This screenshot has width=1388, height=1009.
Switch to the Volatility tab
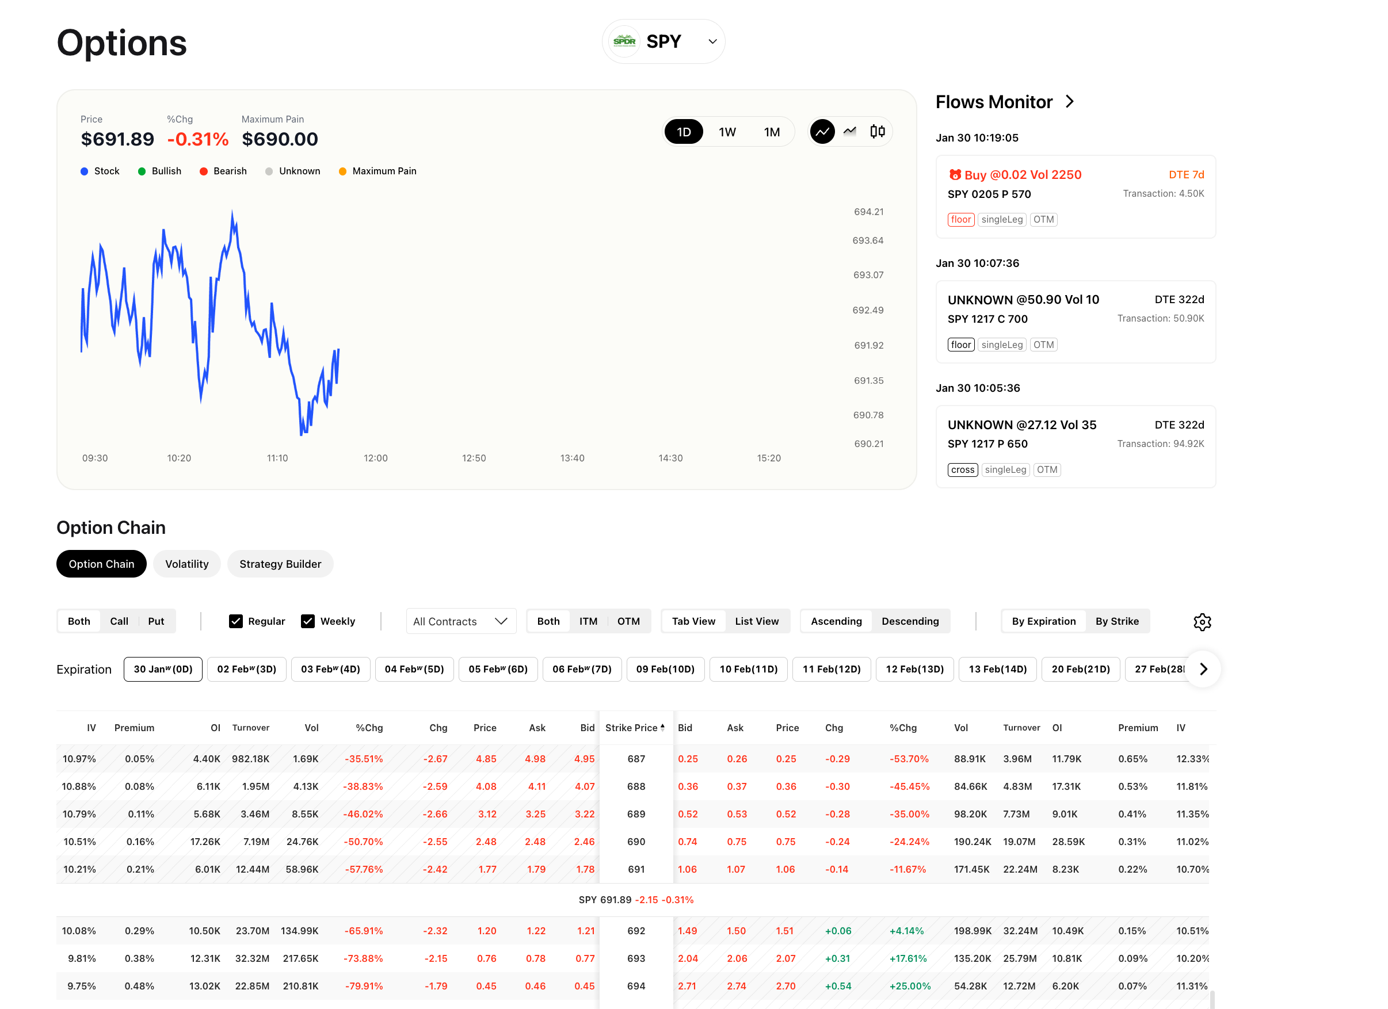pyautogui.click(x=186, y=564)
